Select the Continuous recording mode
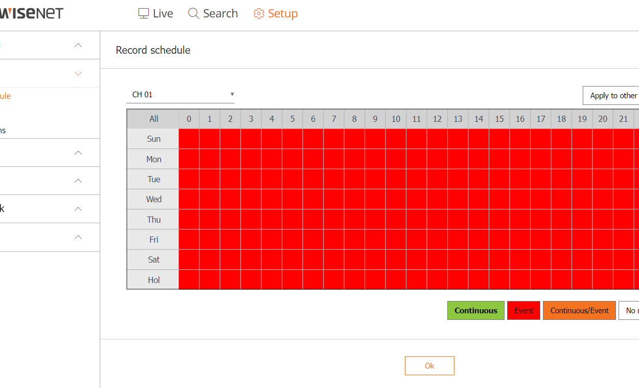 click(x=476, y=311)
